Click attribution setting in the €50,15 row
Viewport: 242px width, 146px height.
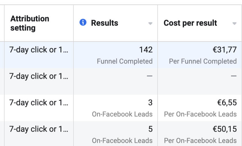click(39, 129)
